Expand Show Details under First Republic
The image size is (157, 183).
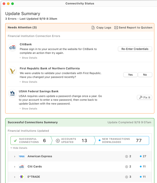(28, 82)
